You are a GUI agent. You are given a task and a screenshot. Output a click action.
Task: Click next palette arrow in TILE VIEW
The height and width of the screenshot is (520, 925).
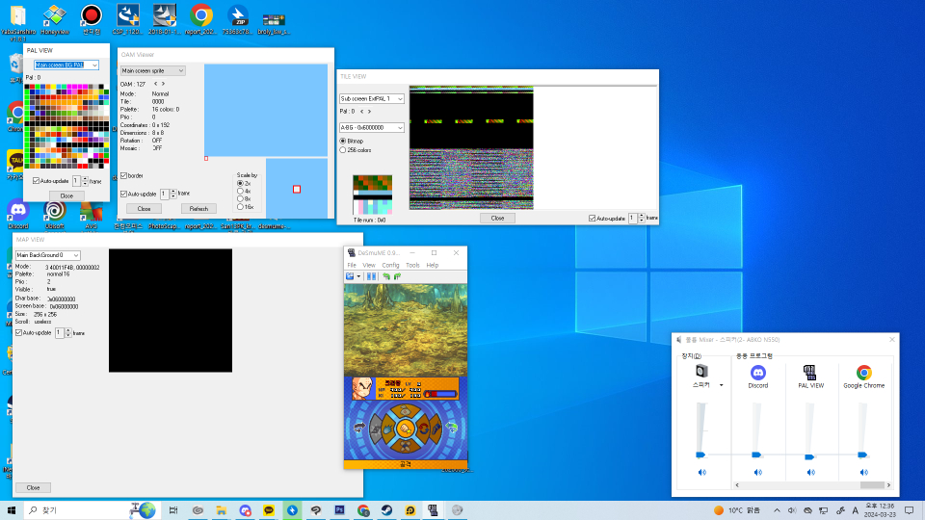(370, 111)
